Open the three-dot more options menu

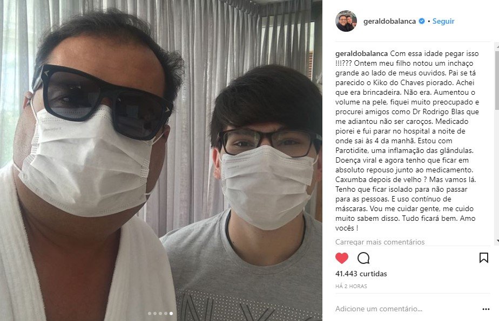485,309
